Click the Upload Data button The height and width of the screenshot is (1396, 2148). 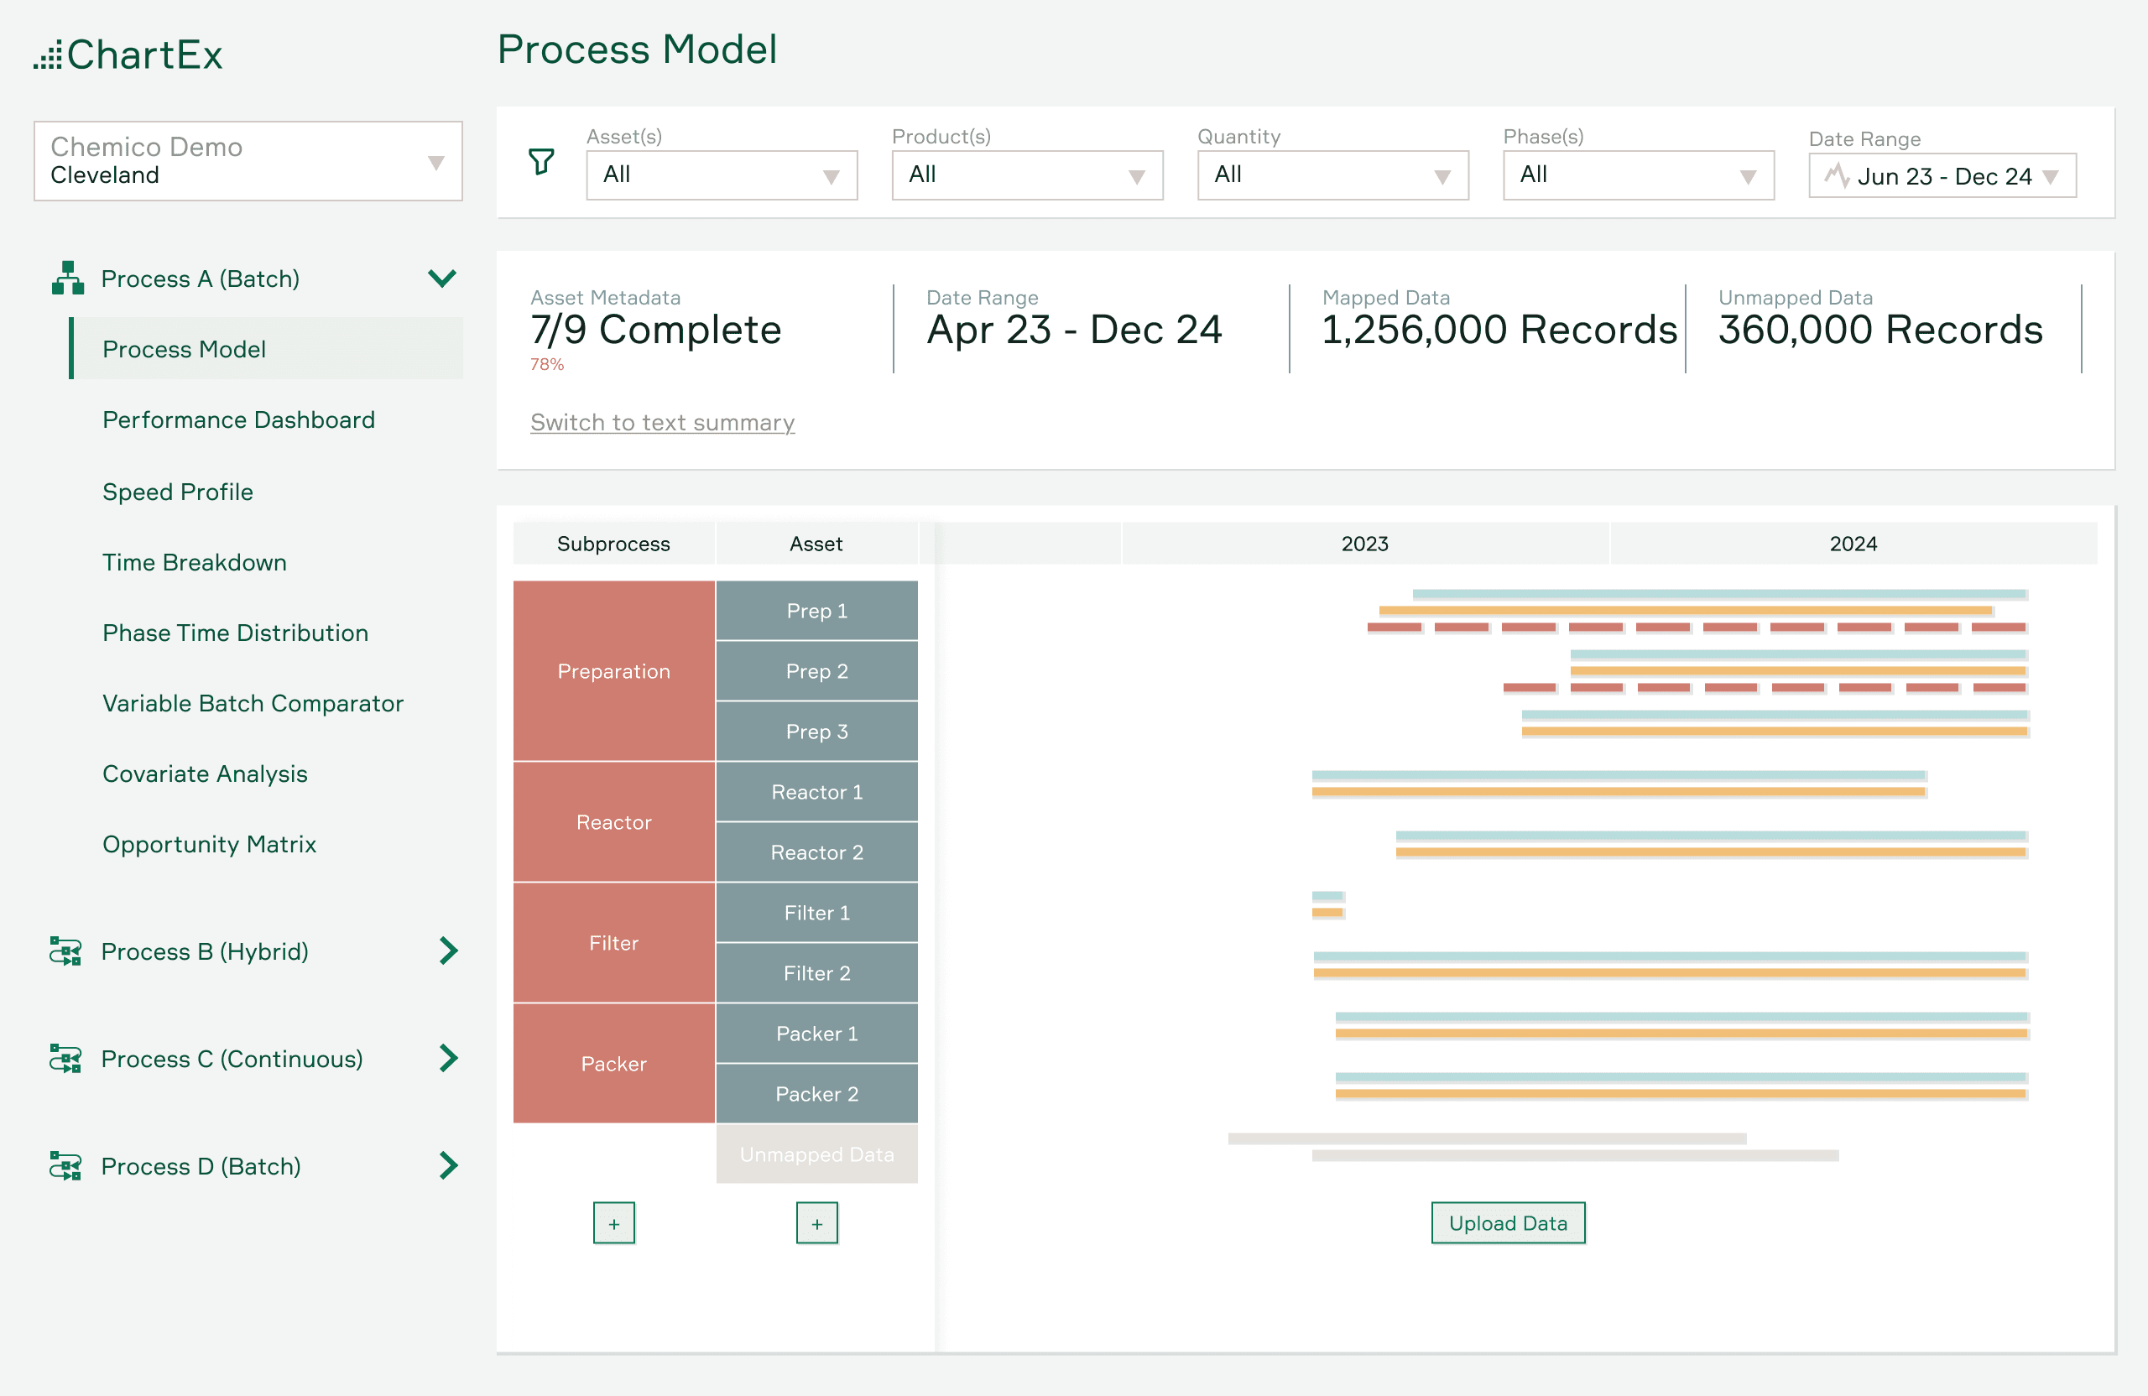(1508, 1222)
